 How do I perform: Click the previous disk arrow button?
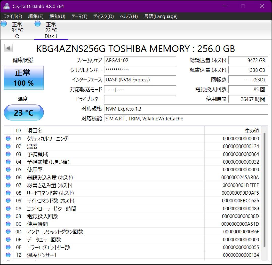pyautogui.click(x=9, y=48)
